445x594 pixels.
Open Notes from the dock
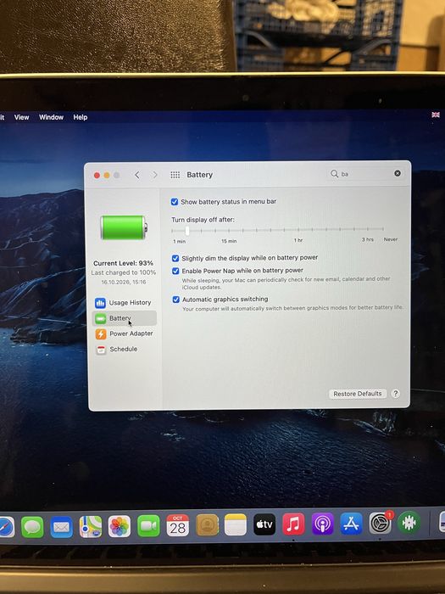coord(236,524)
